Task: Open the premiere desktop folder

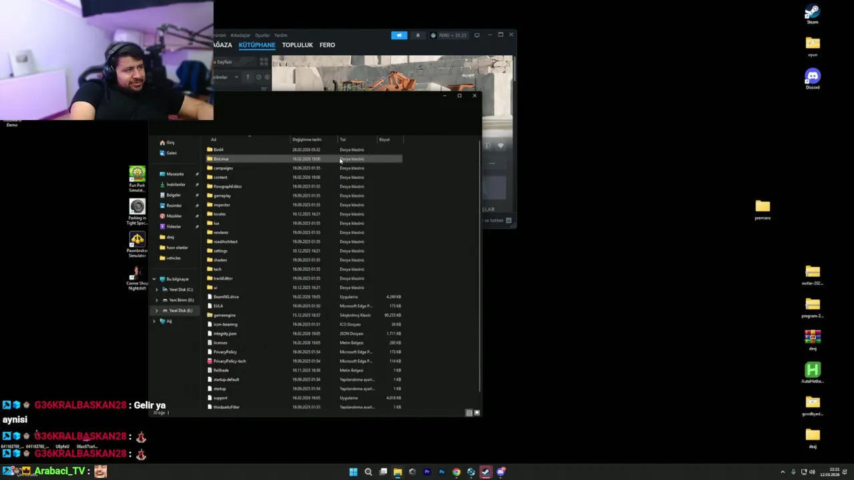Action: [763, 209]
